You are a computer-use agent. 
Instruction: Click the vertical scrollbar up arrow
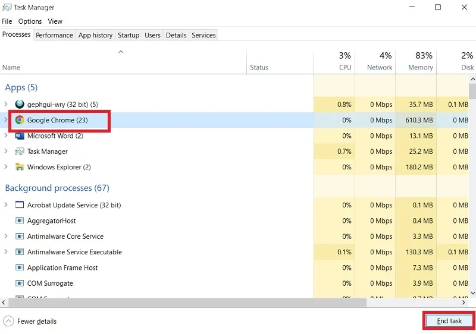[x=472, y=79]
